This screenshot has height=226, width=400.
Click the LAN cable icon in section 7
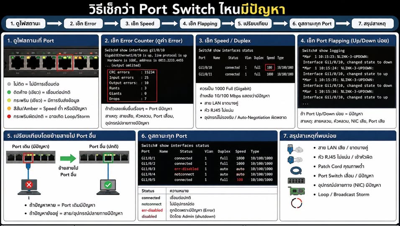[295, 149]
